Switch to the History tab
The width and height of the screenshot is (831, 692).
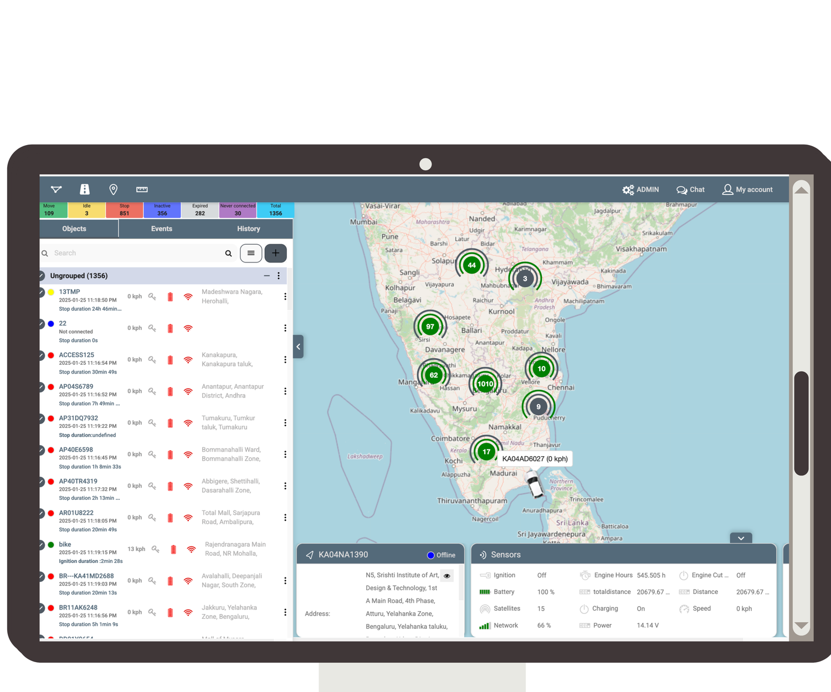(248, 229)
